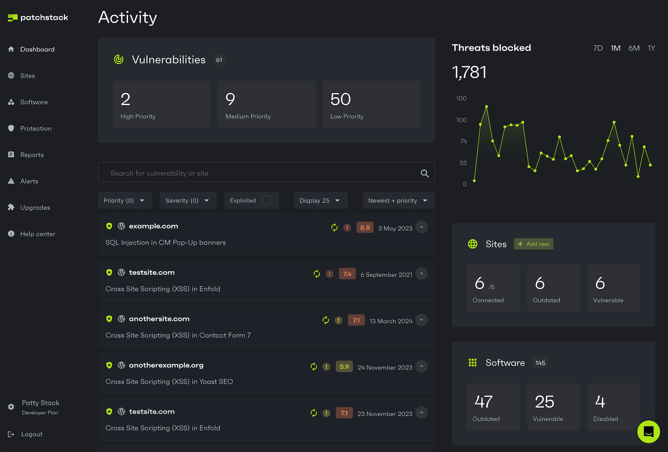Select the Sites globe icon in sidebar
Screen dimensions: 668x452
point(11,75)
